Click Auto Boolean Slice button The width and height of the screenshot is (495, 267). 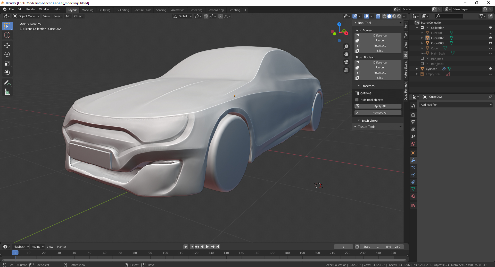(x=378, y=51)
